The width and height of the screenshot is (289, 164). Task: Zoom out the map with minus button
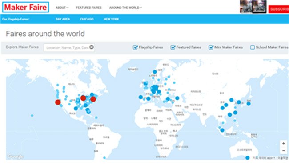284,150
